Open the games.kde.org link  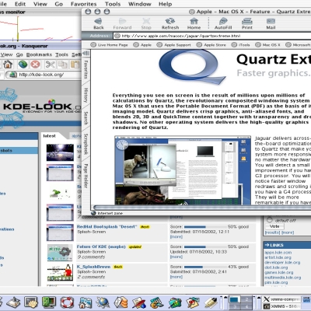click(x=279, y=272)
